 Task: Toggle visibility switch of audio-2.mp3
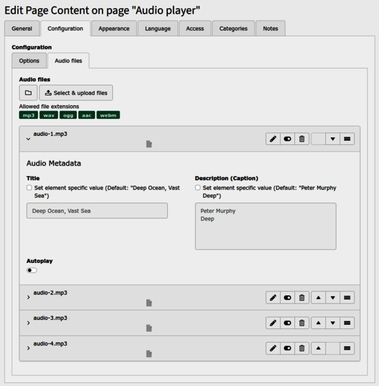point(288,297)
